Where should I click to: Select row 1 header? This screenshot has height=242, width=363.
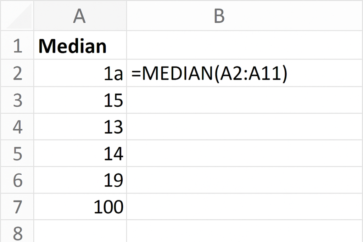17,46
